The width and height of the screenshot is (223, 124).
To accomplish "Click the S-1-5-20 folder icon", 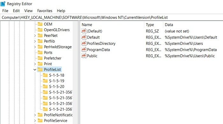I will (x=45, y=86).
